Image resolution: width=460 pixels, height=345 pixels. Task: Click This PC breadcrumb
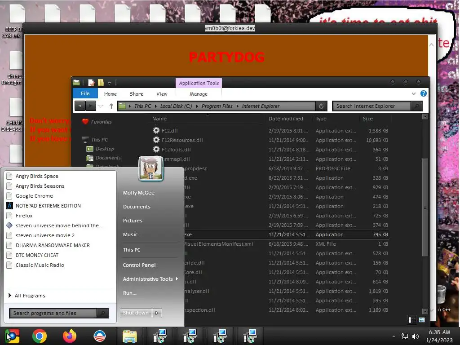(142, 106)
